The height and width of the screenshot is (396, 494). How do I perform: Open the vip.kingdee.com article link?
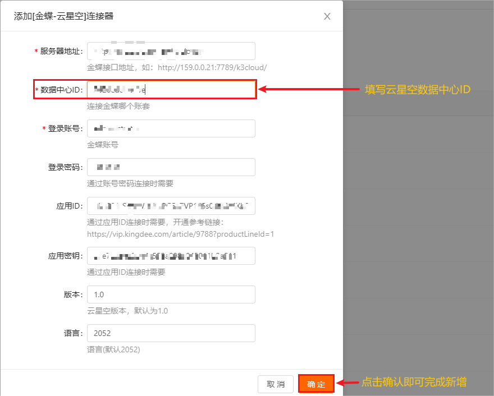click(x=180, y=234)
